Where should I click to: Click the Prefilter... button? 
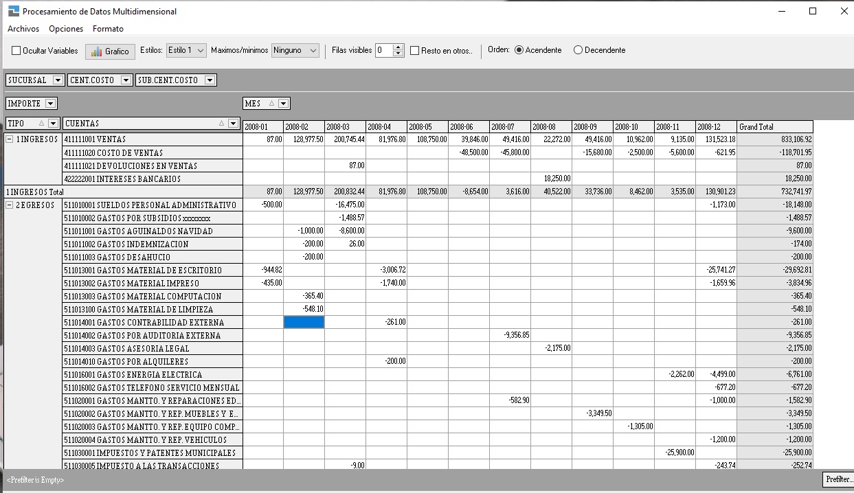coord(838,479)
